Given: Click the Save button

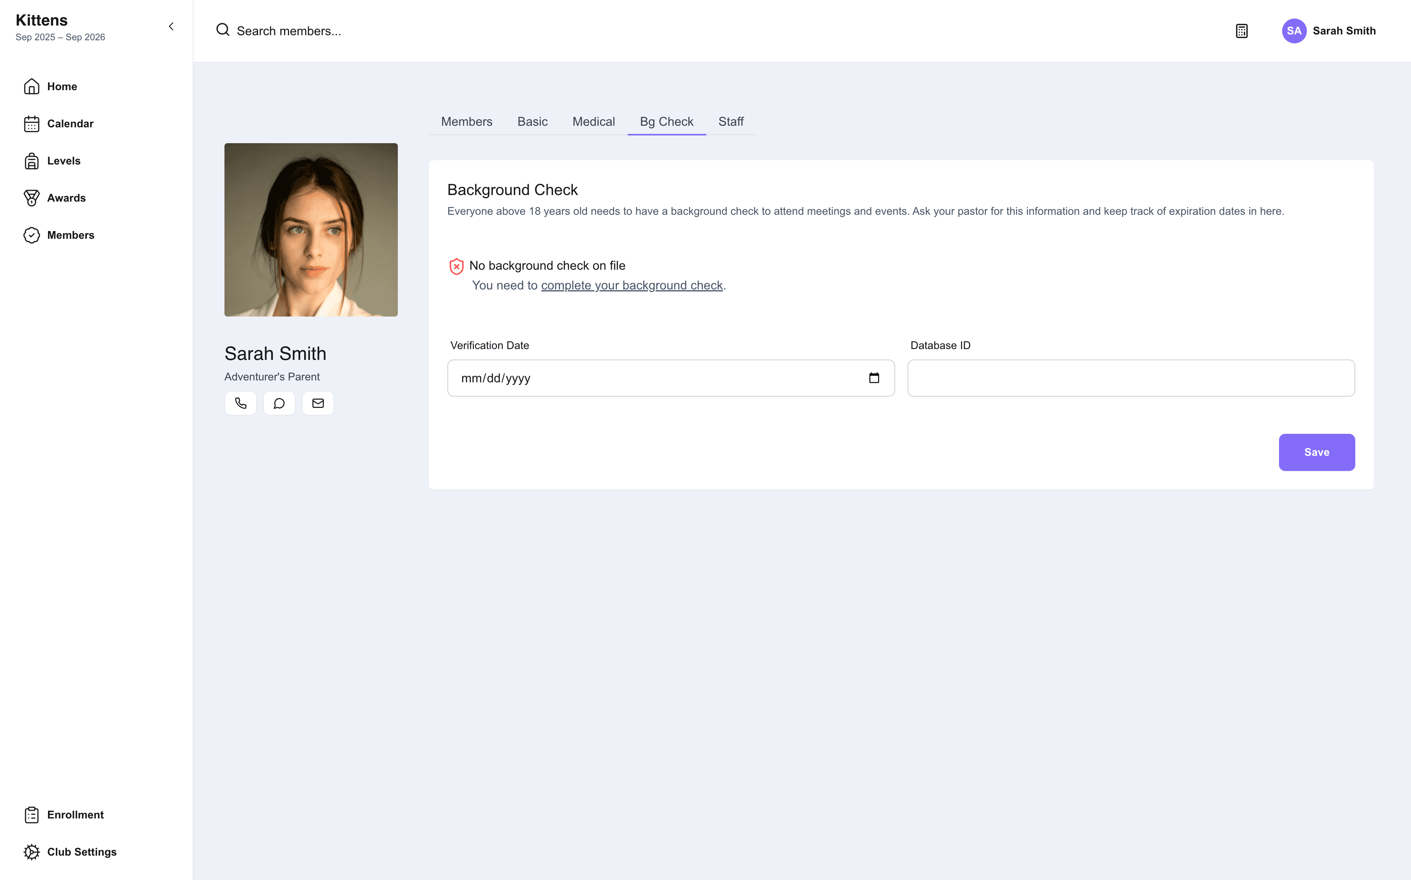Looking at the screenshot, I should [1317, 452].
